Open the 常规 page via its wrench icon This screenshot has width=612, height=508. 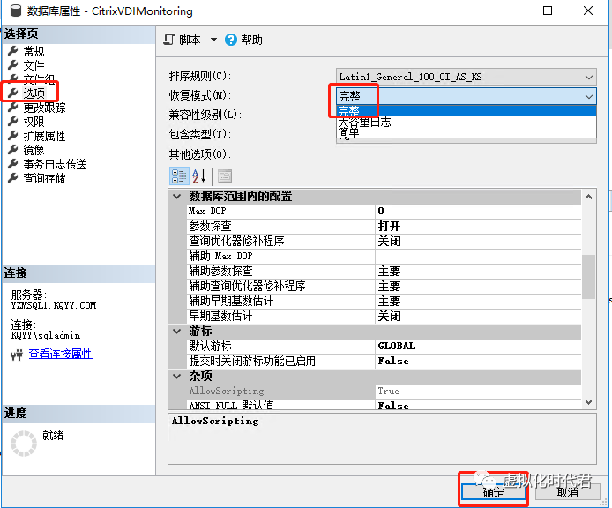13,51
